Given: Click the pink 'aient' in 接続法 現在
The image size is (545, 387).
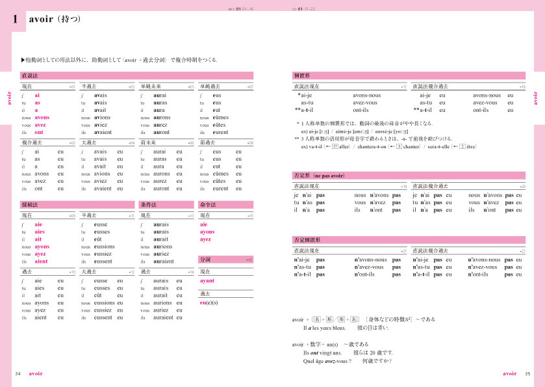Looking at the screenshot, I should point(41,261).
